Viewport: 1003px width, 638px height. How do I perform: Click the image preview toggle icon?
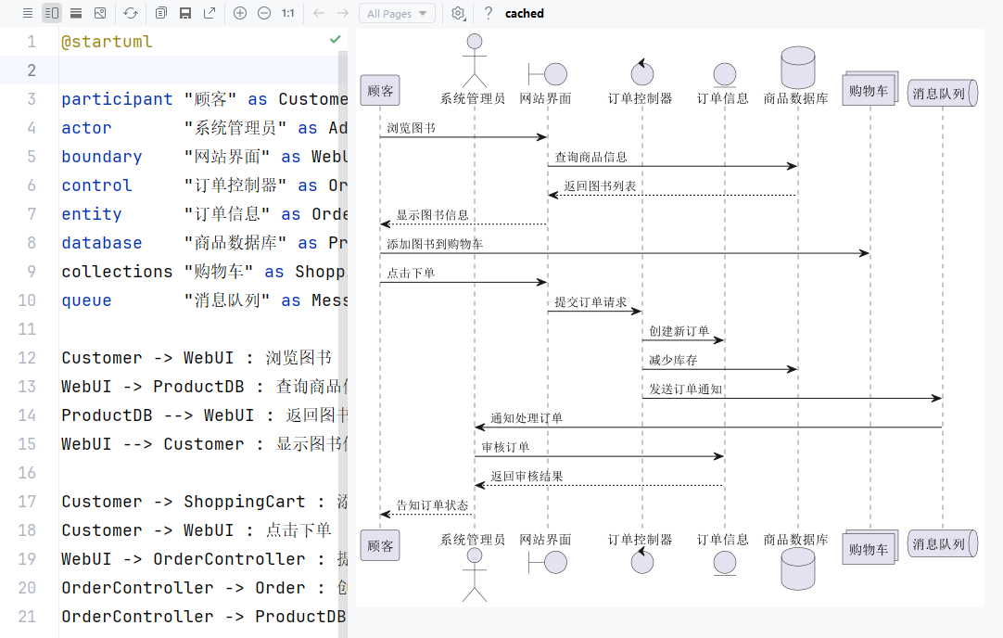click(100, 14)
